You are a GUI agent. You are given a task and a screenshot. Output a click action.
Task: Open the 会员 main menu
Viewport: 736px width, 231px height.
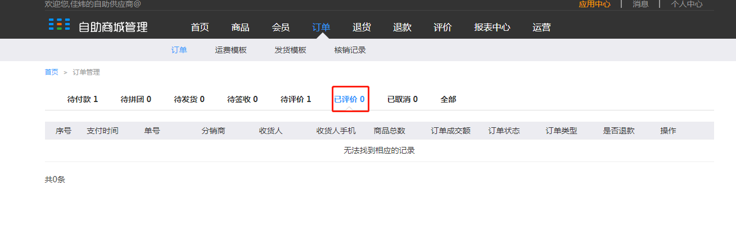281,27
